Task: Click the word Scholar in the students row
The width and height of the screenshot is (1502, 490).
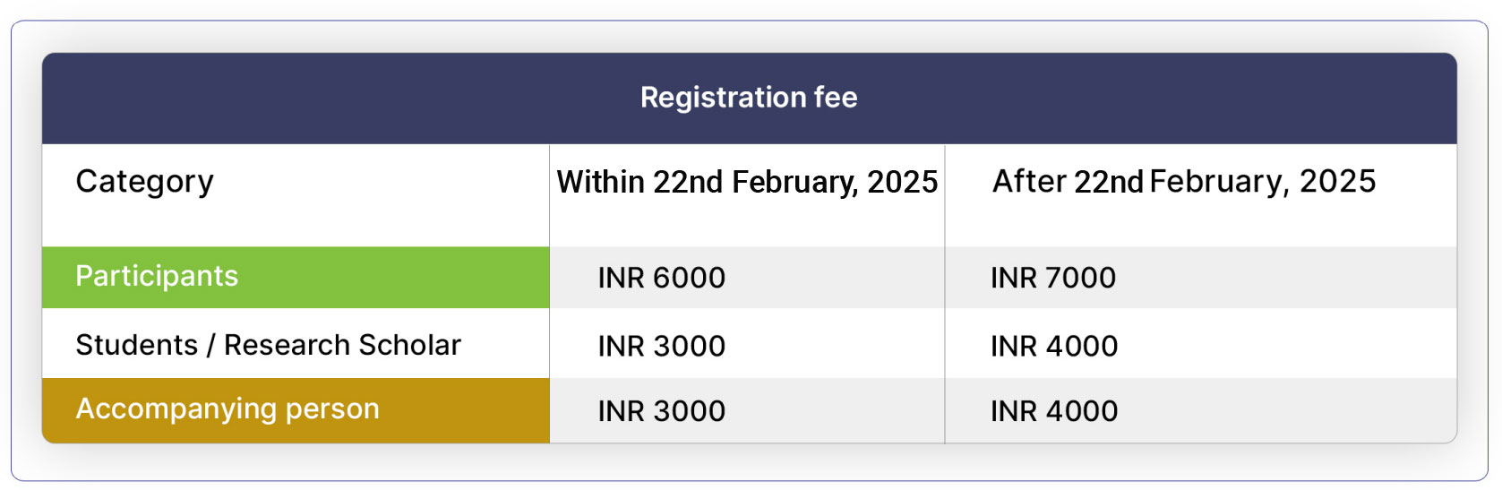Action: [x=409, y=345]
